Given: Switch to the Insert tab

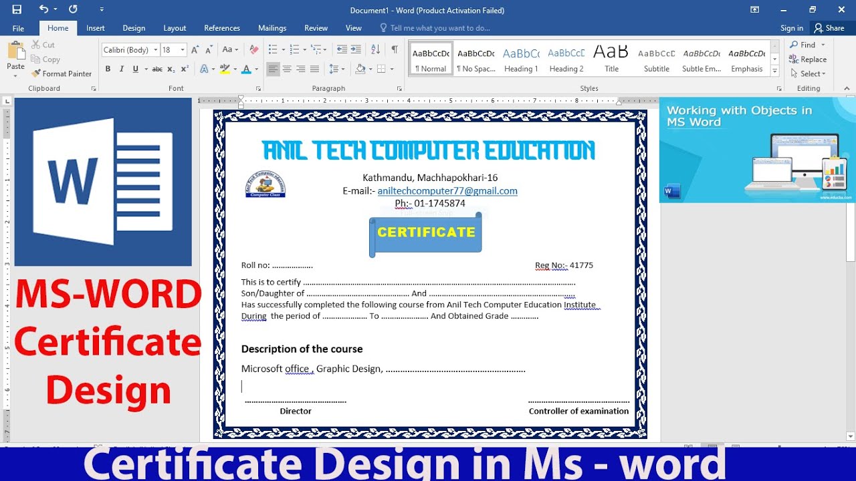Looking at the screenshot, I should pyautogui.click(x=96, y=28).
